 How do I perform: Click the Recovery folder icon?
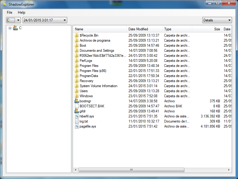click(76, 81)
